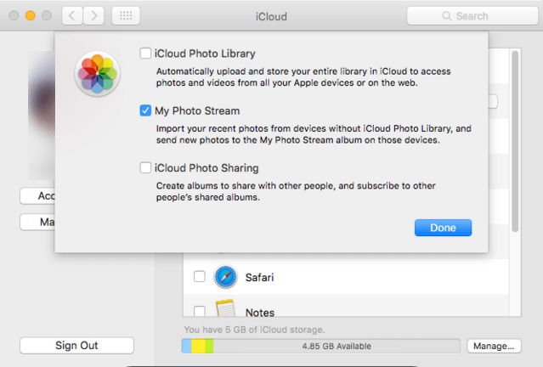Enable iCloud Photo Sharing checkbox
This screenshot has height=367, width=543.
145,167
